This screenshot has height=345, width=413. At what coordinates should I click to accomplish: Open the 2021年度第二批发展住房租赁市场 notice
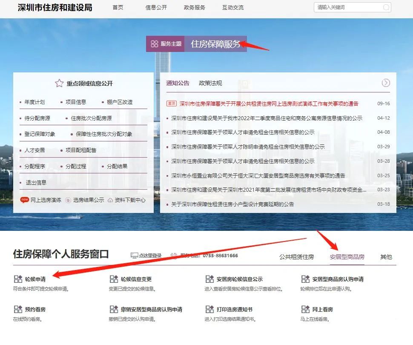(269, 190)
